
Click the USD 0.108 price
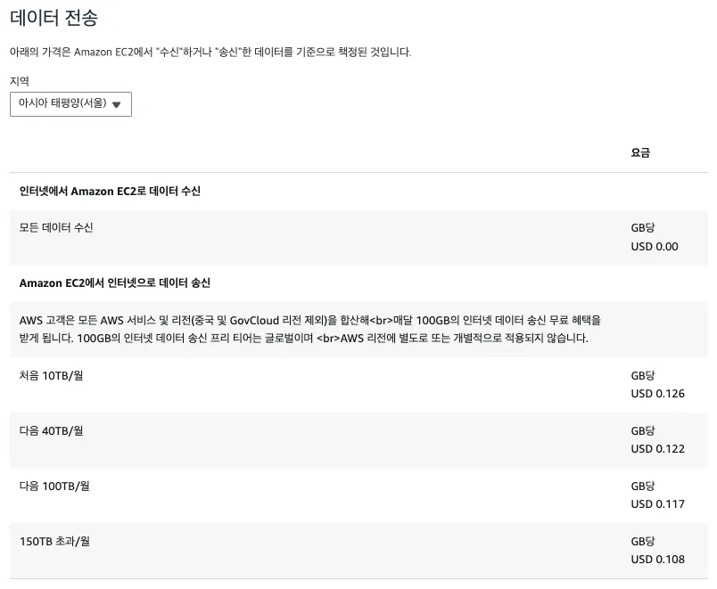(657, 560)
